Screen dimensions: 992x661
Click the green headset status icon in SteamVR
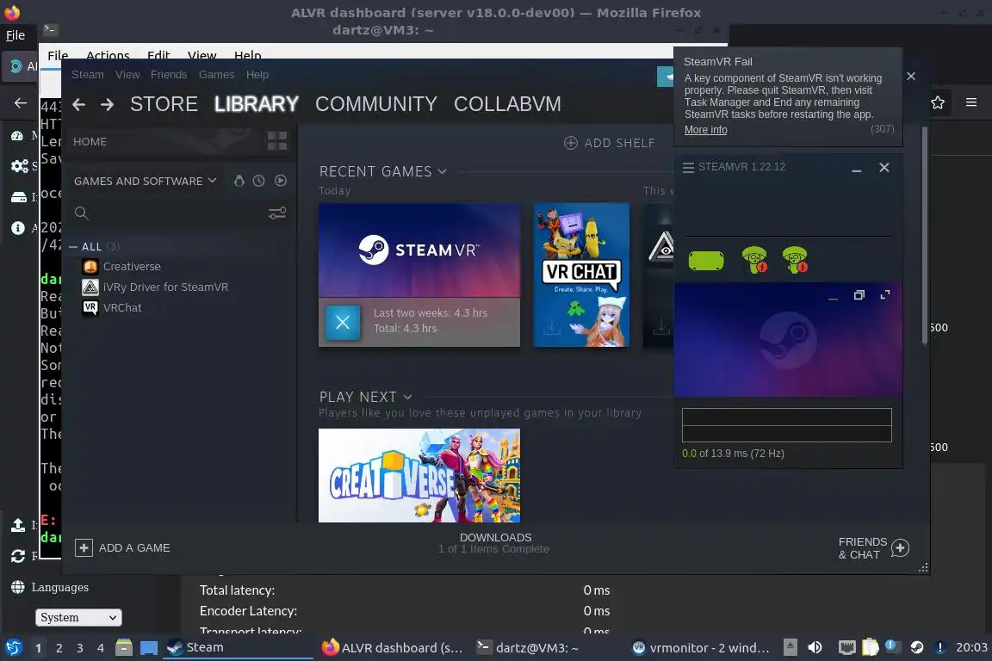[706, 260]
